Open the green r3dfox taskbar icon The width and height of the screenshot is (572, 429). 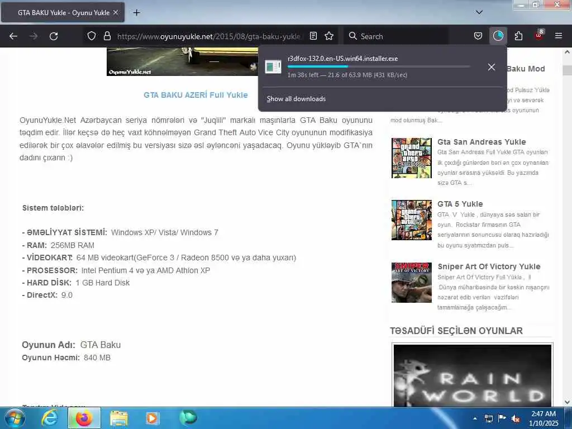click(188, 418)
